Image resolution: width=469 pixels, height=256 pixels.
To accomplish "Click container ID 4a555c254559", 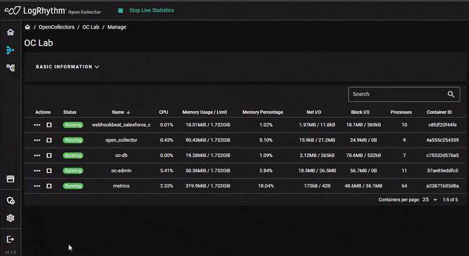I will click(443, 140).
